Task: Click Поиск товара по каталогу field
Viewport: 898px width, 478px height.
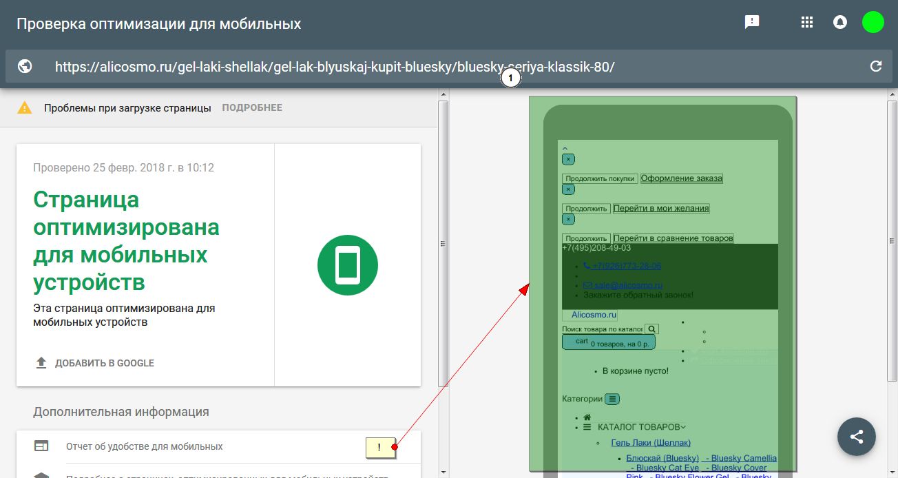Action: 603,329
